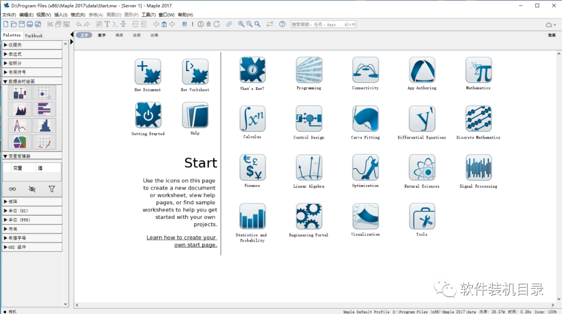Open the Finance icon
The height and width of the screenshot is (314, 562).
252,167
